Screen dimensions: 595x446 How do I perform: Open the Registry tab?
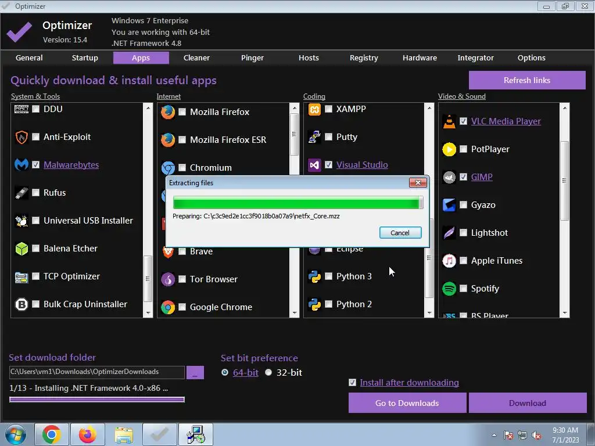pos(364,57)
